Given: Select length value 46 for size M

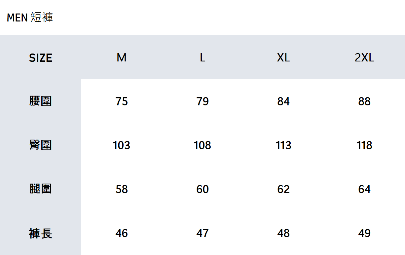Looking at the screenshot, I should point(122,233).
